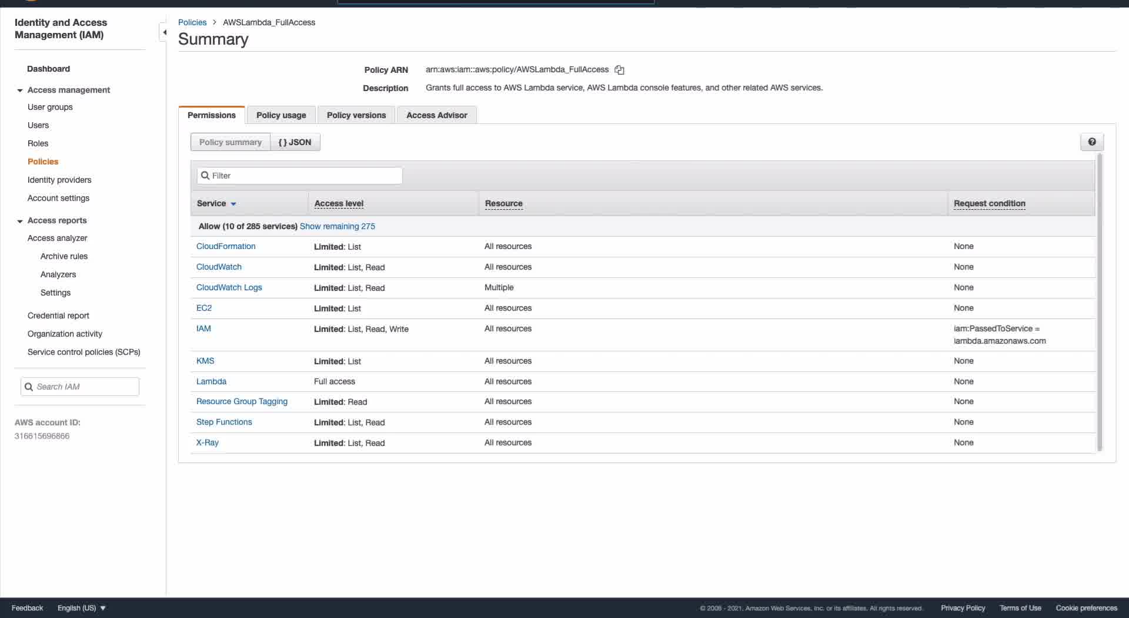Viewport: 1129px width, 618px height.
Task: Go to Dashboard in the sidebar
Action: [48, 69]
